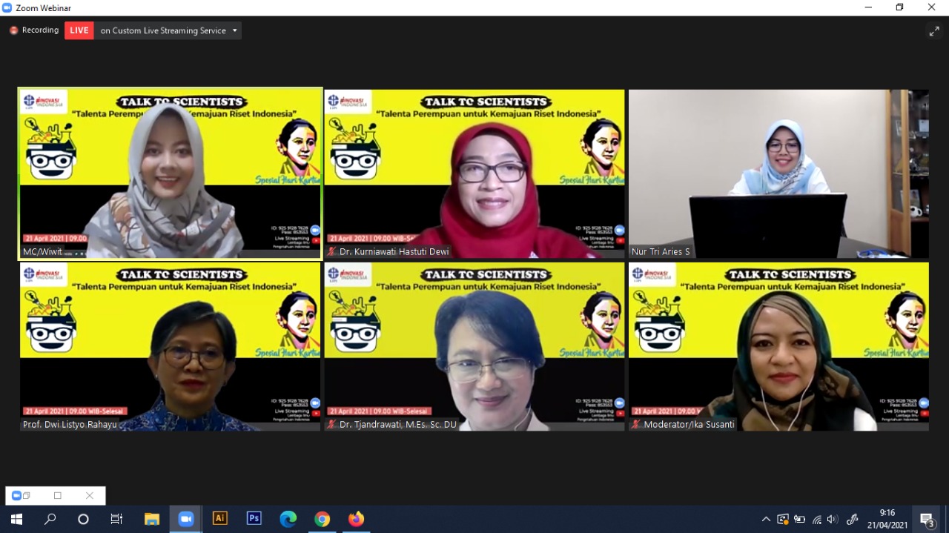949x533 pixels.
Task: Select Dr. Kurniawati Hastuti Dewi's video tile
Action: [x=474, y=174]
